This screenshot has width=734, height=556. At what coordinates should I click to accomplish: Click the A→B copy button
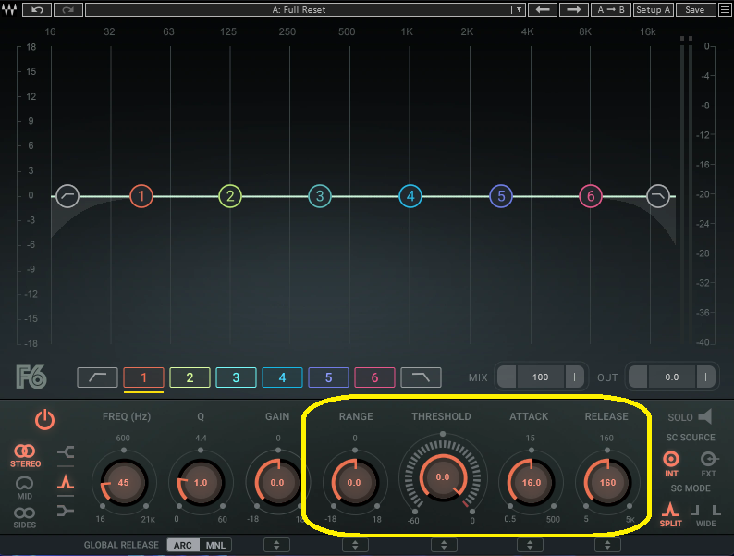(610, 9)
